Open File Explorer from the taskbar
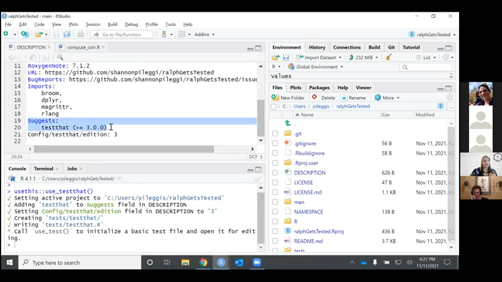Screen dimensions: 502x282 (185, 263)
